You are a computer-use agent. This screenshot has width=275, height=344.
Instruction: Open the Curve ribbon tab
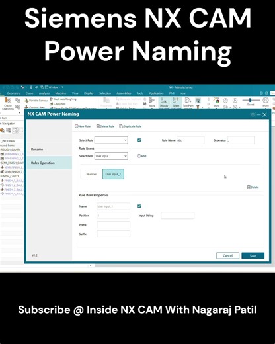[29, 93]
